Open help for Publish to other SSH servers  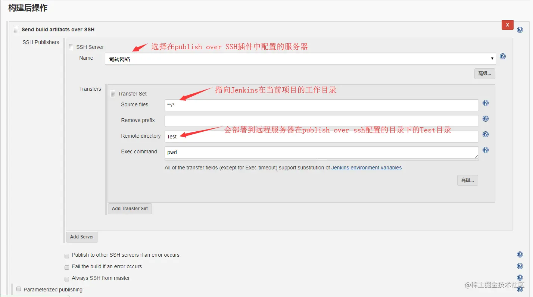[x=520, y=255]
